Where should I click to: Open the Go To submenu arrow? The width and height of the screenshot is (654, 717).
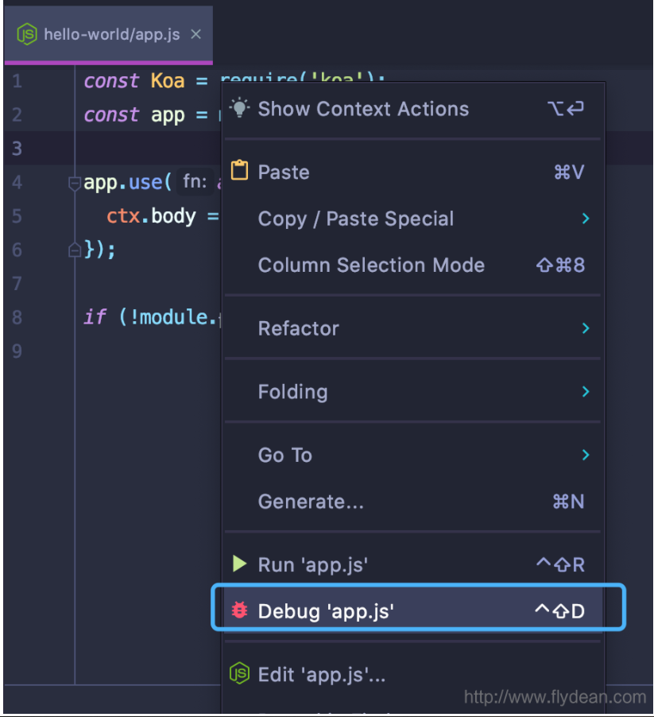[586, 455]
